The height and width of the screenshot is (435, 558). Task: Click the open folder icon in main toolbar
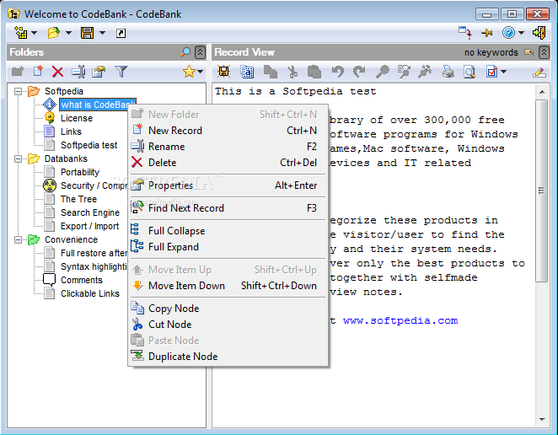pyautogui.click(x=54, y=33)
